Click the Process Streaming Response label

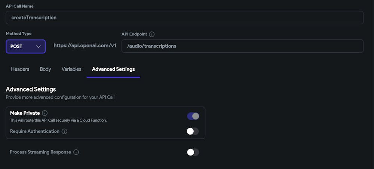click(40, 152)
